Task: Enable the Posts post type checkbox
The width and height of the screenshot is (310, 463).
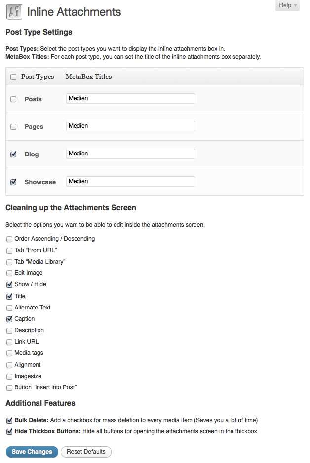Action: tap(13, 99)
